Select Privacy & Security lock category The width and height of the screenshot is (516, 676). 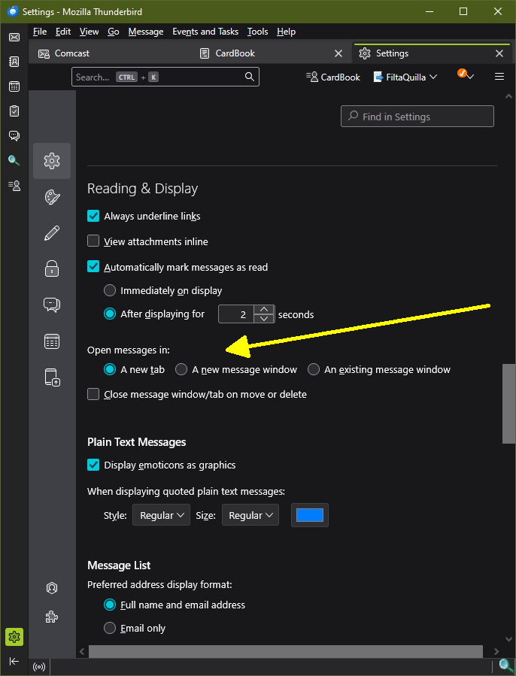[52, 268]
